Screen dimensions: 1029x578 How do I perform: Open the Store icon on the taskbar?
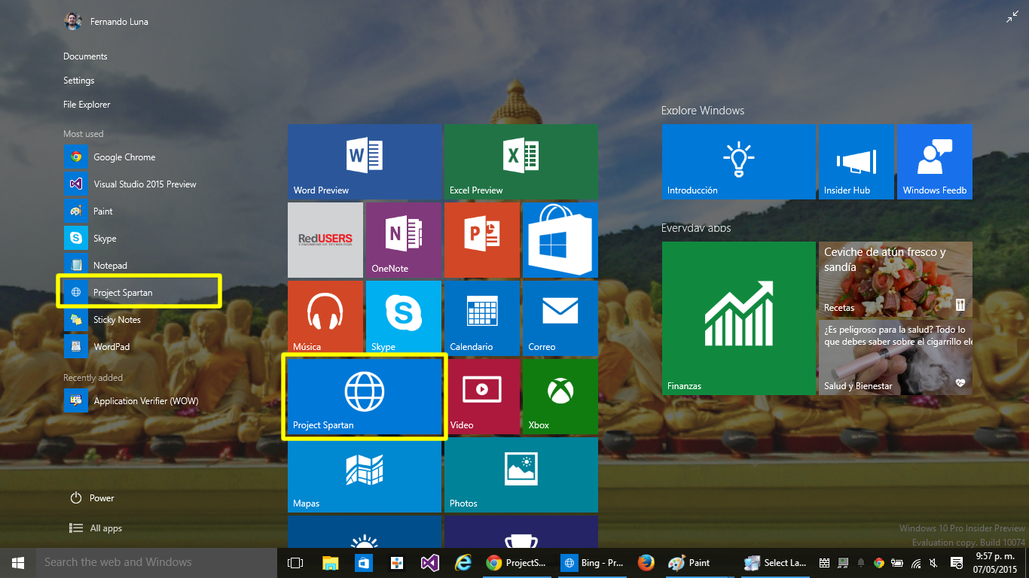coord(363,562)
